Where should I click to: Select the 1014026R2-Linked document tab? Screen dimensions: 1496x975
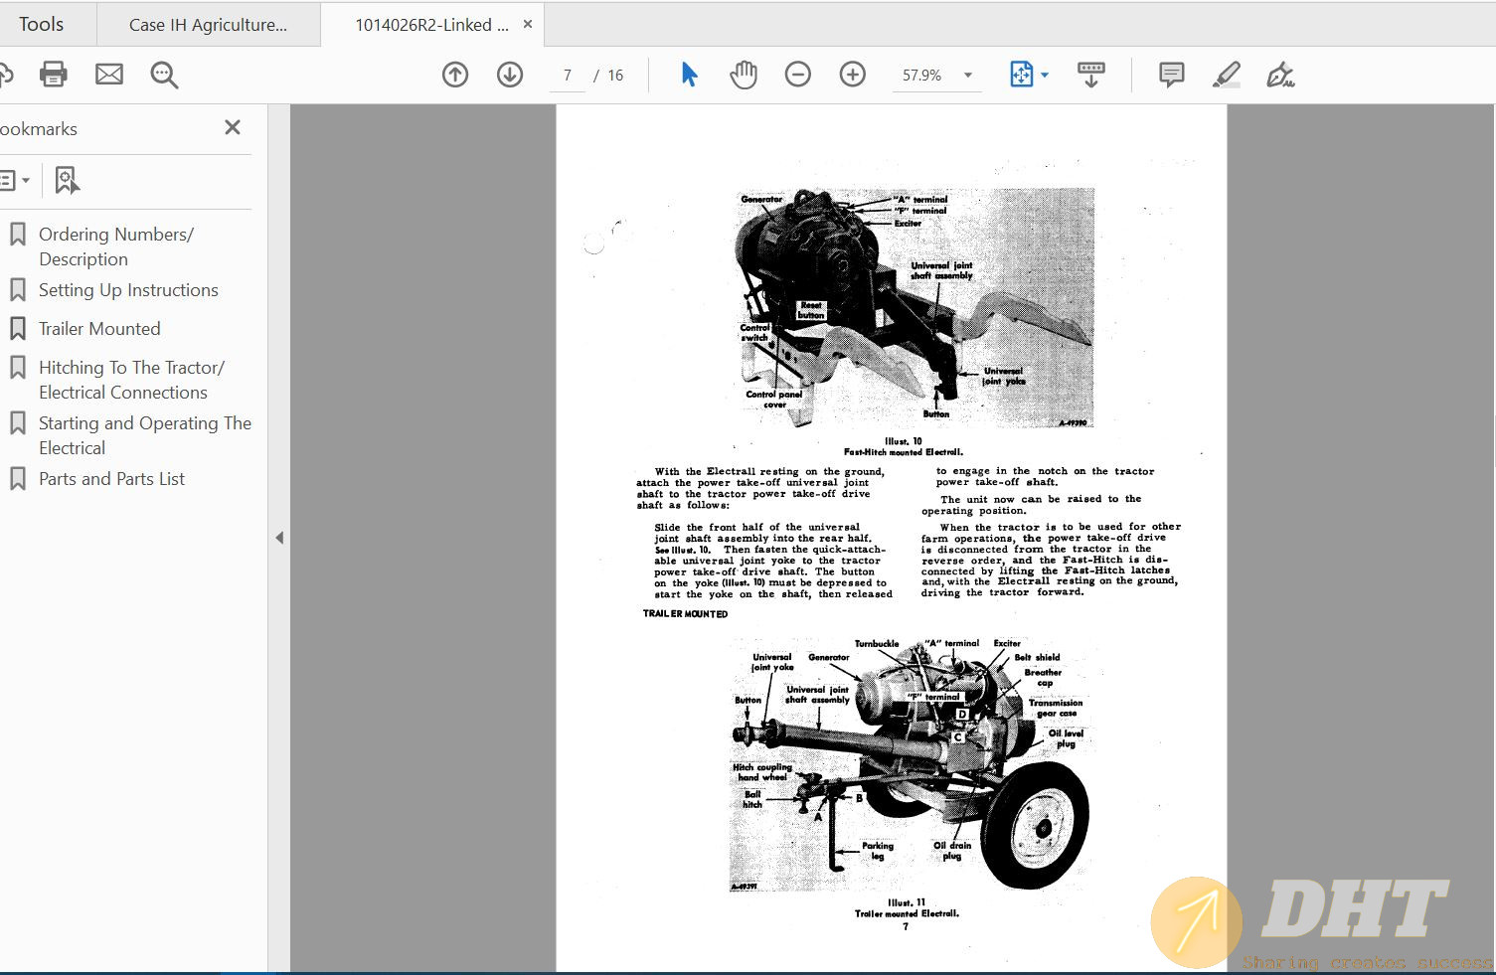pyautogui.click(x=432, y=25)
